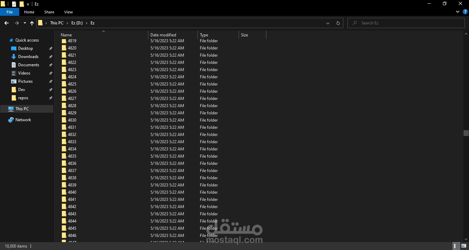Unpin Pictures from Quick access

click(x=50, y=81)
